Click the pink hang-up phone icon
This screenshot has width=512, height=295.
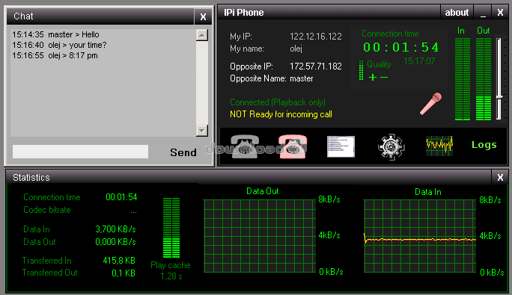pyautogui.click(x=293, y=146)
